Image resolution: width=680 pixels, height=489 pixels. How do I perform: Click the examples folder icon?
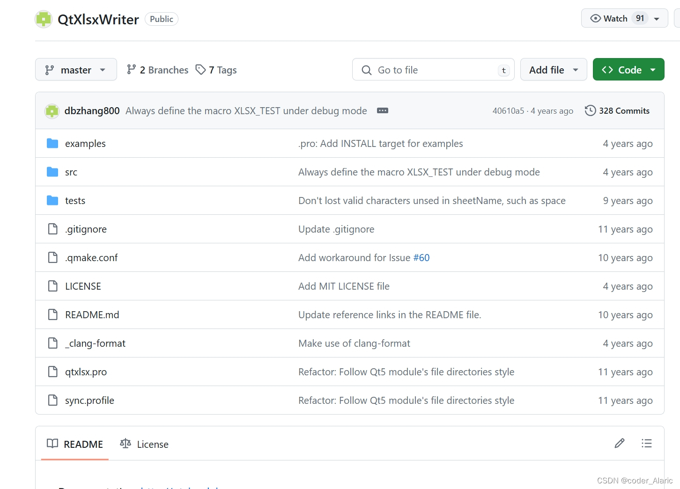click(x=52, y=143)
